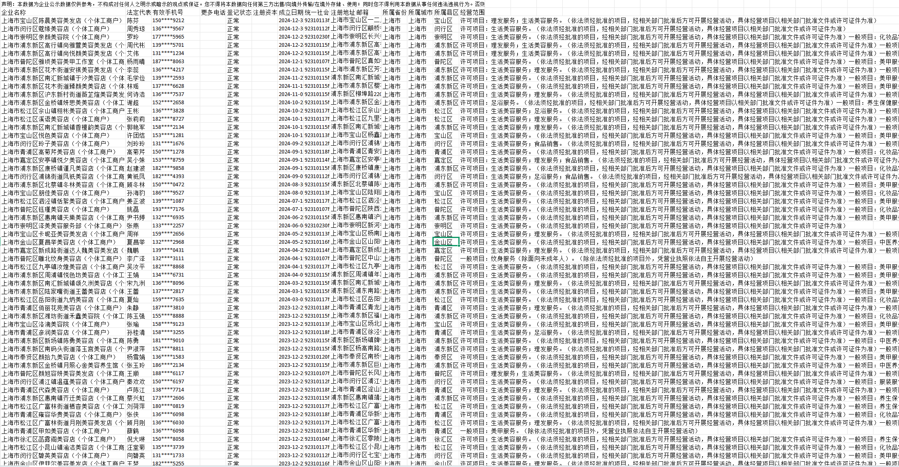Click cell containing 上海市崇明区亲颜美容院
This screenshot has height=467, width=899.
point(55,37)
